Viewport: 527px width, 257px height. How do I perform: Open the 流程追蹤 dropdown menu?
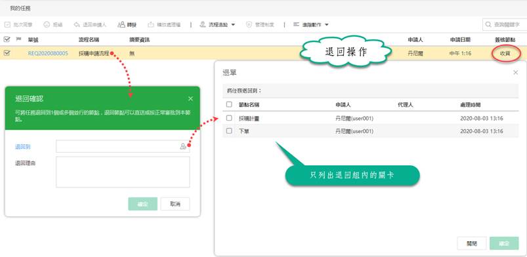[x=217, y=24]
